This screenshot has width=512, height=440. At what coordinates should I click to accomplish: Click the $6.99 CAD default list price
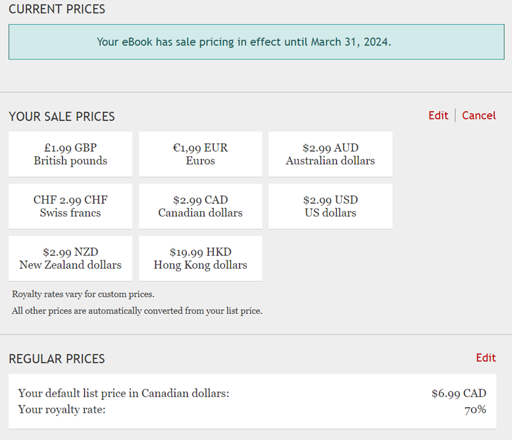click(459, 394)
